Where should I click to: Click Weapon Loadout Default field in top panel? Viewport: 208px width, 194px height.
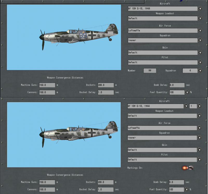(x=163, y=18)
